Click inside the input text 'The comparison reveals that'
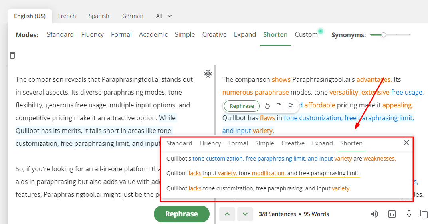 click(x=58, y=80)
